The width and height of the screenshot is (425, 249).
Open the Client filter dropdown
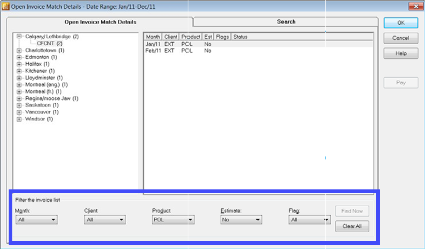tap(105, 220)
